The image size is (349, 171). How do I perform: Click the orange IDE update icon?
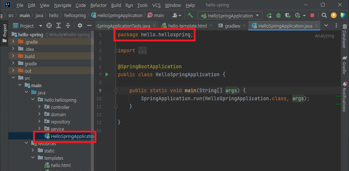[x=334, y=15]
